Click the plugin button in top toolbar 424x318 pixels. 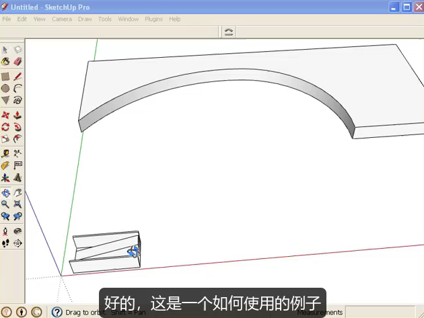pos(228,32)
